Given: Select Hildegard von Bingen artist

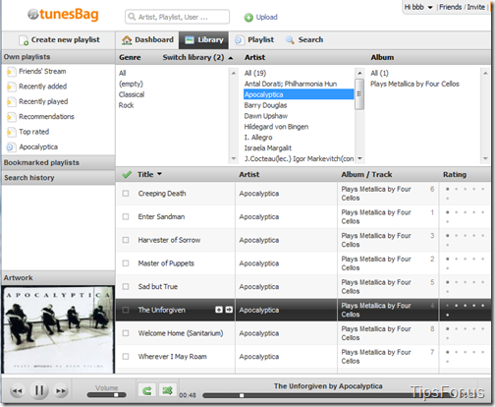Looking at the screenshot, I should point(276,127).
